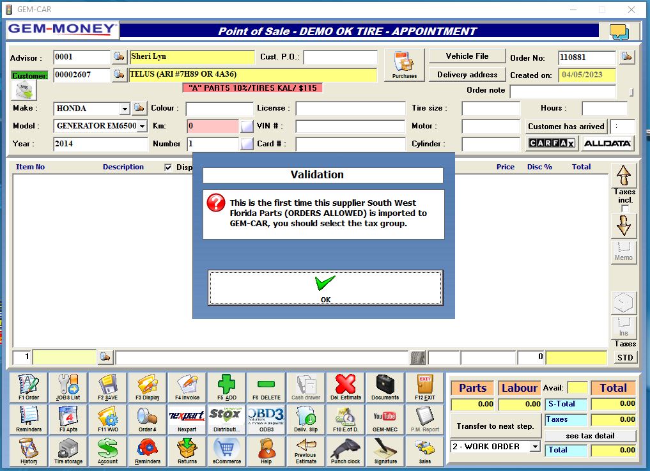Open the Documents briefcase icon
The height and width of the screenshot is (471, 650).
tap(385, 388)
